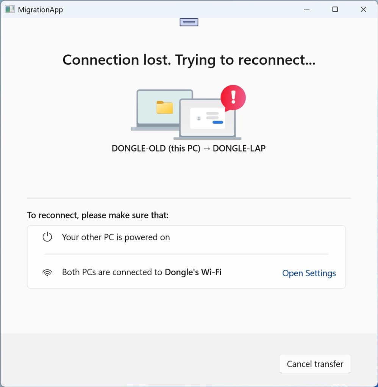Click the power icon beside the first checklist item
Viewport: 378px width, 387px height.
(47, 237)
